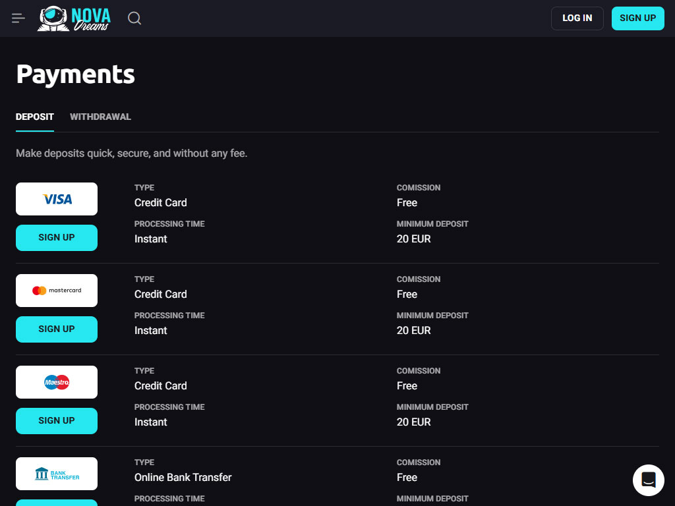The height and width of the screenshot is (506, 675).
Task: Click 'Free' commission in Mastercard row
Action: point(407,295)
